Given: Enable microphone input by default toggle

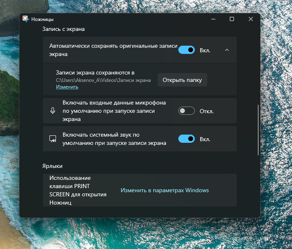Looking at the screenshot, I should point(187,111).
